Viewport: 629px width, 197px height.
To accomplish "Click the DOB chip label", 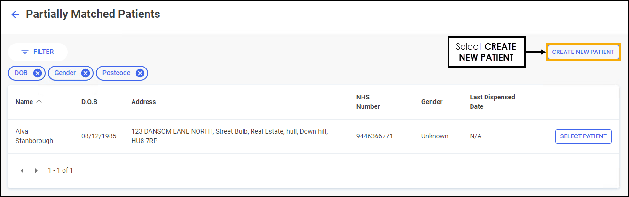I will [21, 73].
